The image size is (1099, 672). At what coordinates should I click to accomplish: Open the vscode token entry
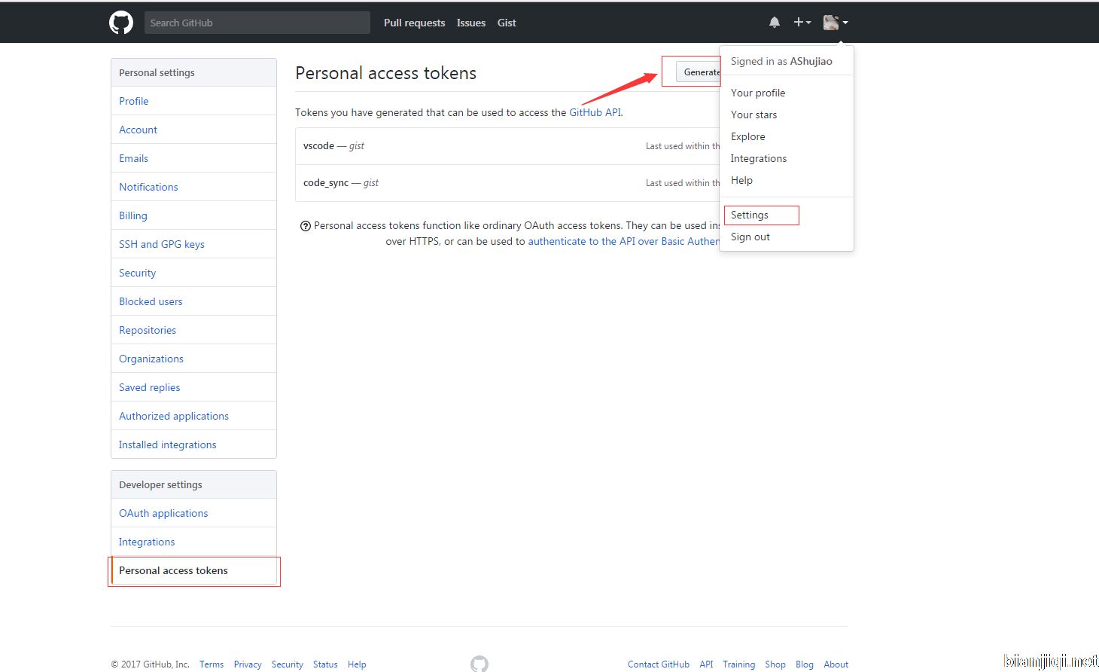tap(318, 145)
